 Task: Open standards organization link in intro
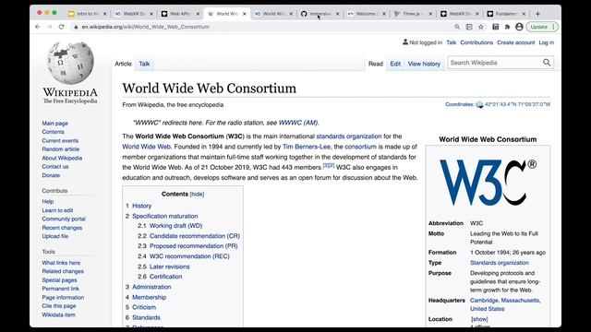pyautogui.click(x=349, y=136)
